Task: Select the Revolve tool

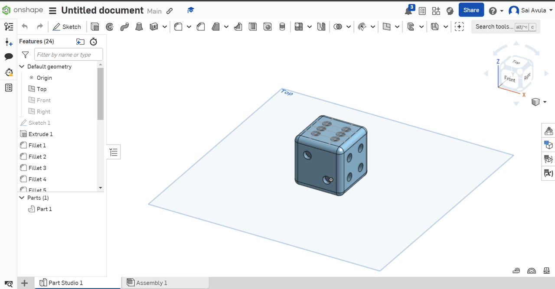Action: click(x=110, y=27)
